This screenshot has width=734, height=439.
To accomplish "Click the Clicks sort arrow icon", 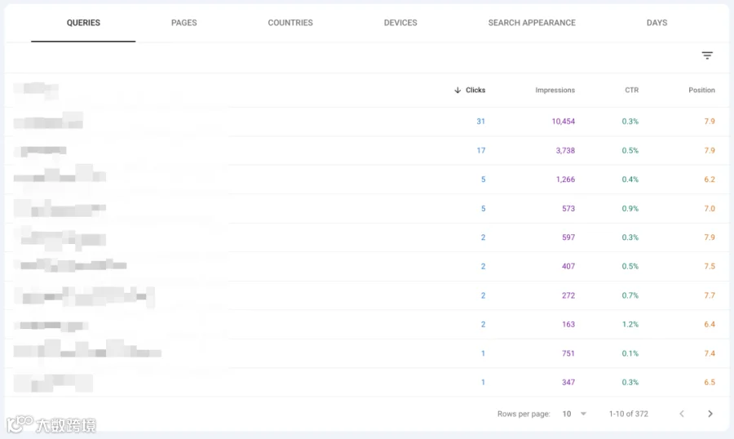I will [x=458, y=90].
